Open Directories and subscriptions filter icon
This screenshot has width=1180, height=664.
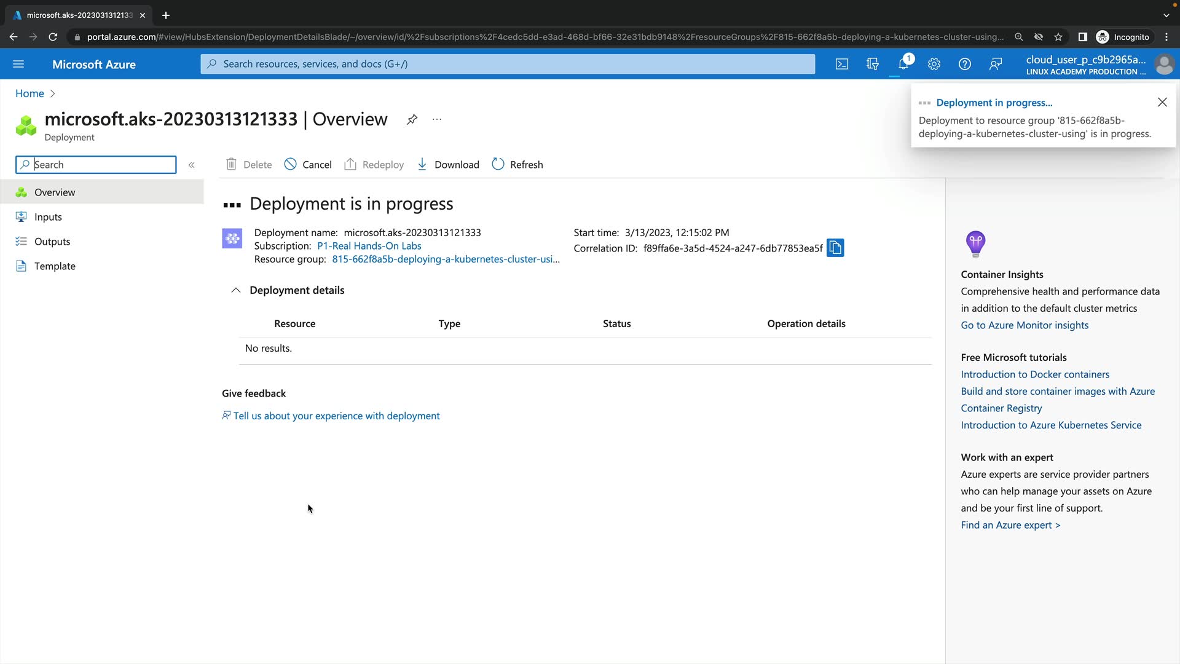click(873, 64)
